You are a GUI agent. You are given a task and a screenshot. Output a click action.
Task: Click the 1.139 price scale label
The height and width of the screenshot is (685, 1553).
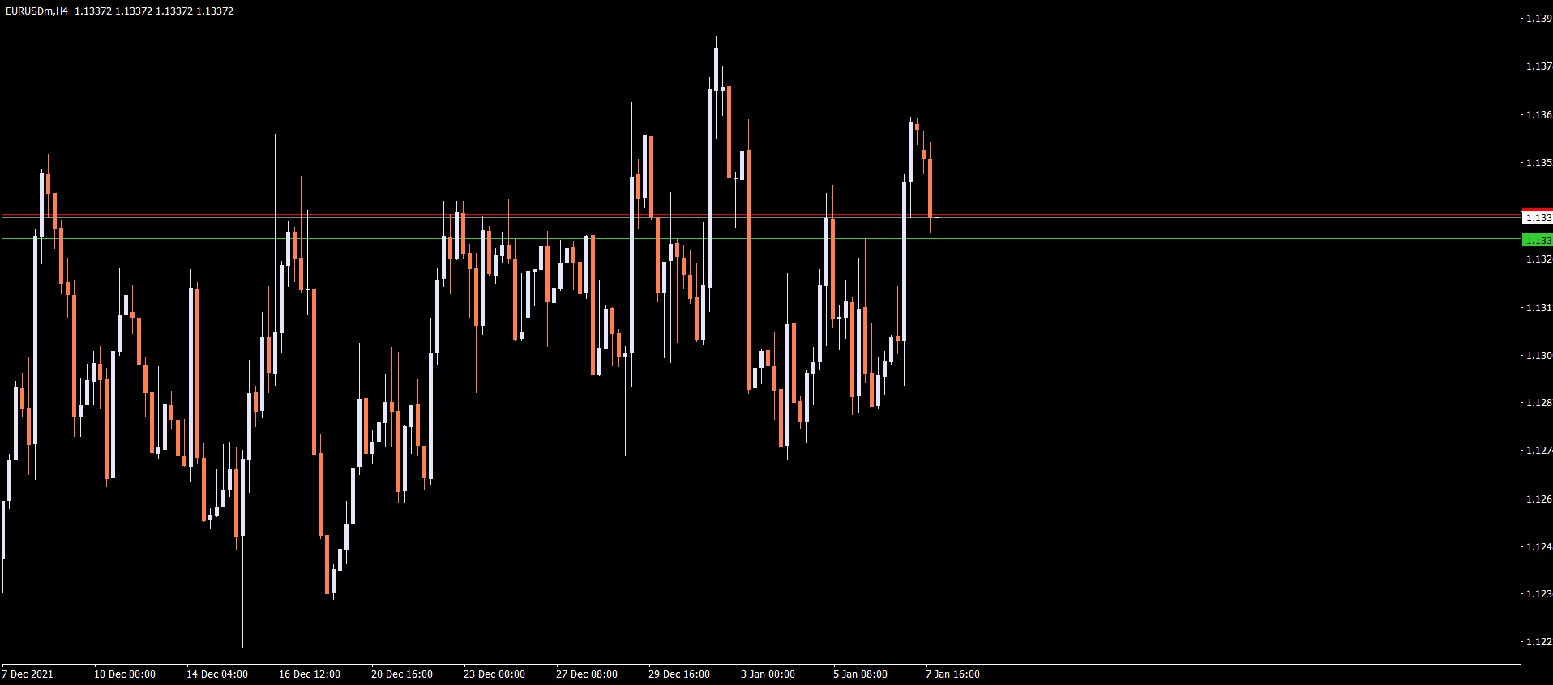tap(1538, 19)
